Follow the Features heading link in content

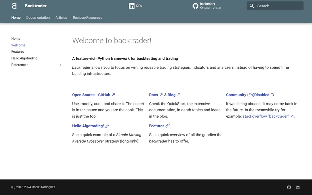pos(157,126)
